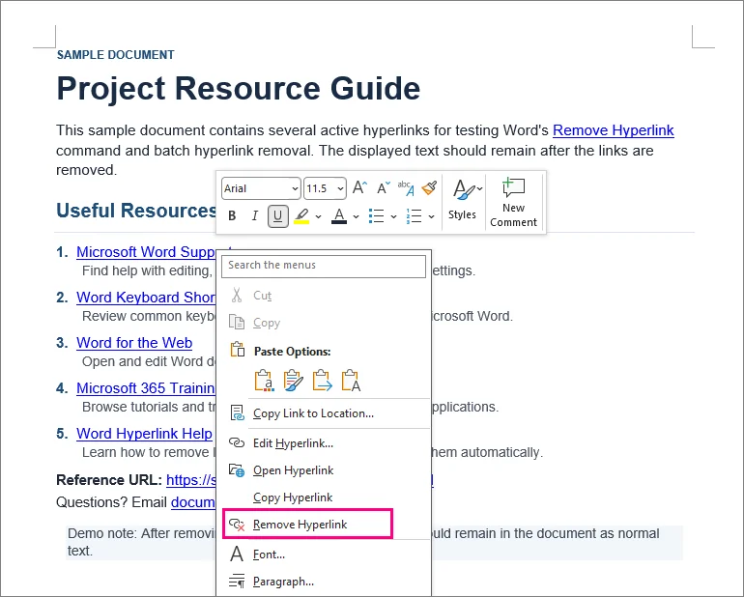Click the SAMPLE DOCUMENT header text
The image size is (744, 597).
click(115, 54)
